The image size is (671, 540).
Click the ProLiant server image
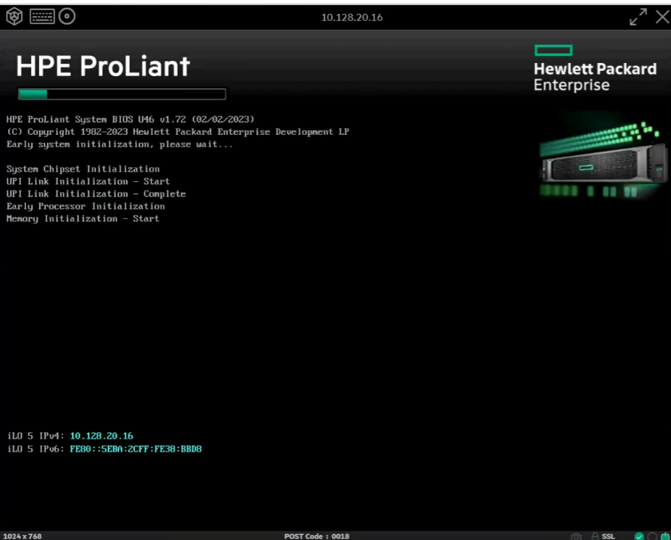(x=603, y=159)
